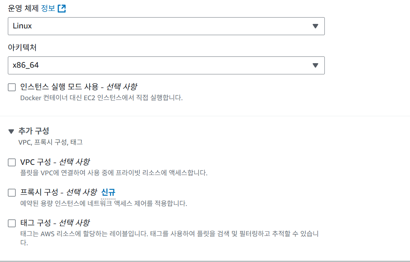410x262 pixels.
Task: Click the 'VPC 구성 - 선택 사항' label text
Action: tap(55, 162)
